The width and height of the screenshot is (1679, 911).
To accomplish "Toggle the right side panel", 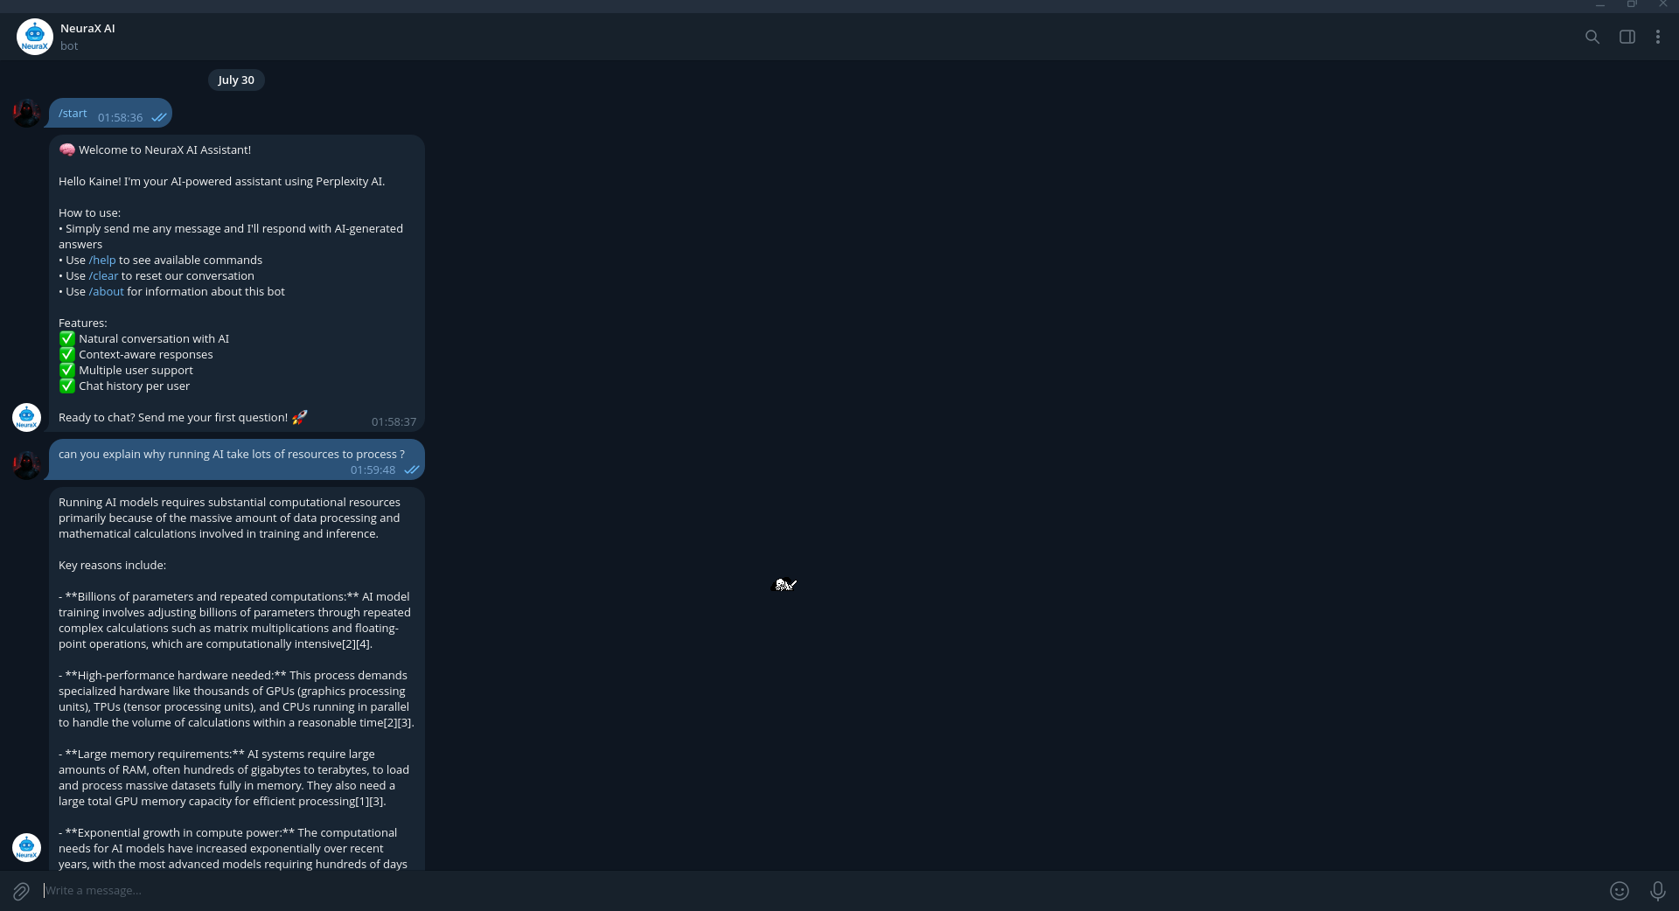I will pos(1627,37).
